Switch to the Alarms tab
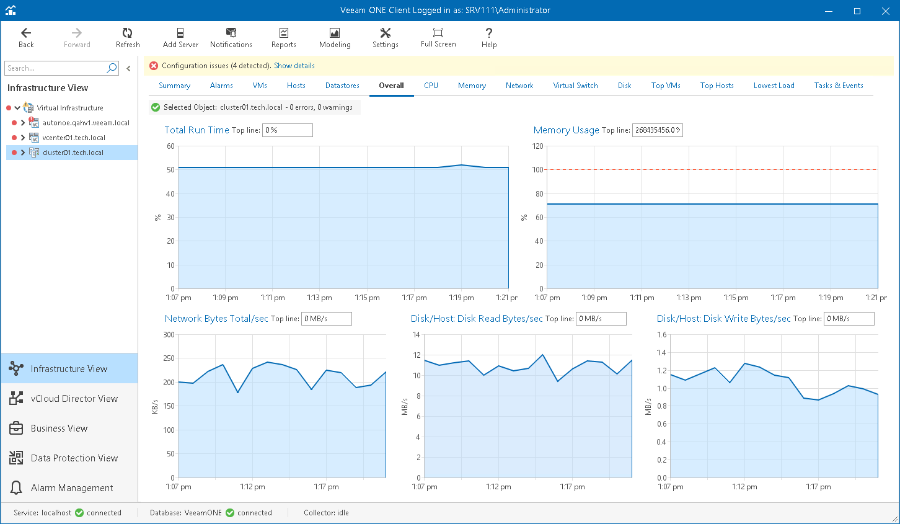The width and height of the screenshot is (900, 524). (221, 86)
